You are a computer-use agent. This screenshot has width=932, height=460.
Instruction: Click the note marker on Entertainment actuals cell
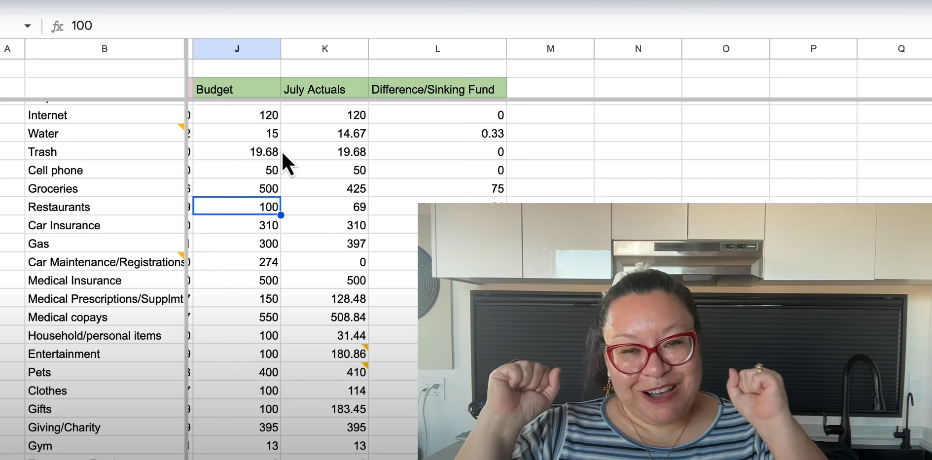(x=364, y=348)
